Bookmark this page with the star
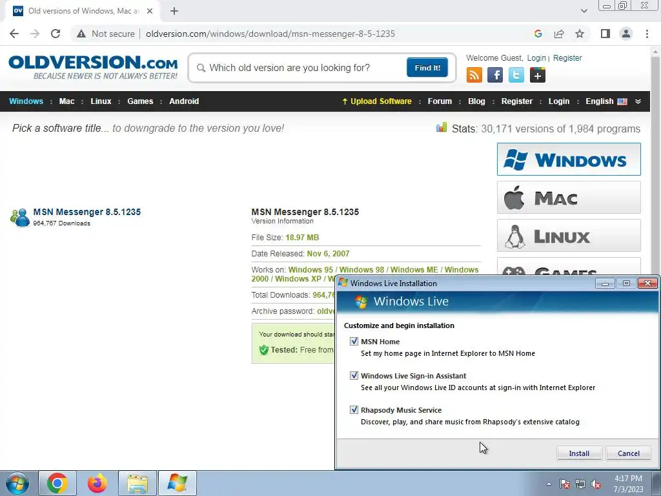This screenshot has height=496, width=661. [580, 34]
